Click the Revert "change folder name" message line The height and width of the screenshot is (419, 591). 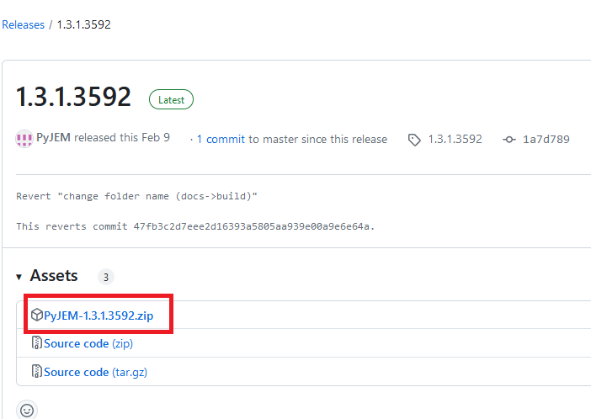[x=137, y=196]
